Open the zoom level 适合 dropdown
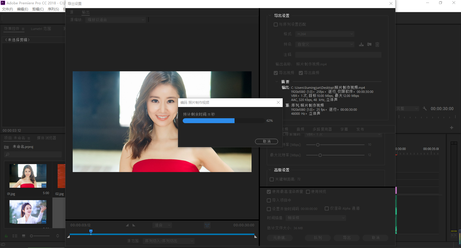Screen dimensions: 461x248 (162, 225)
